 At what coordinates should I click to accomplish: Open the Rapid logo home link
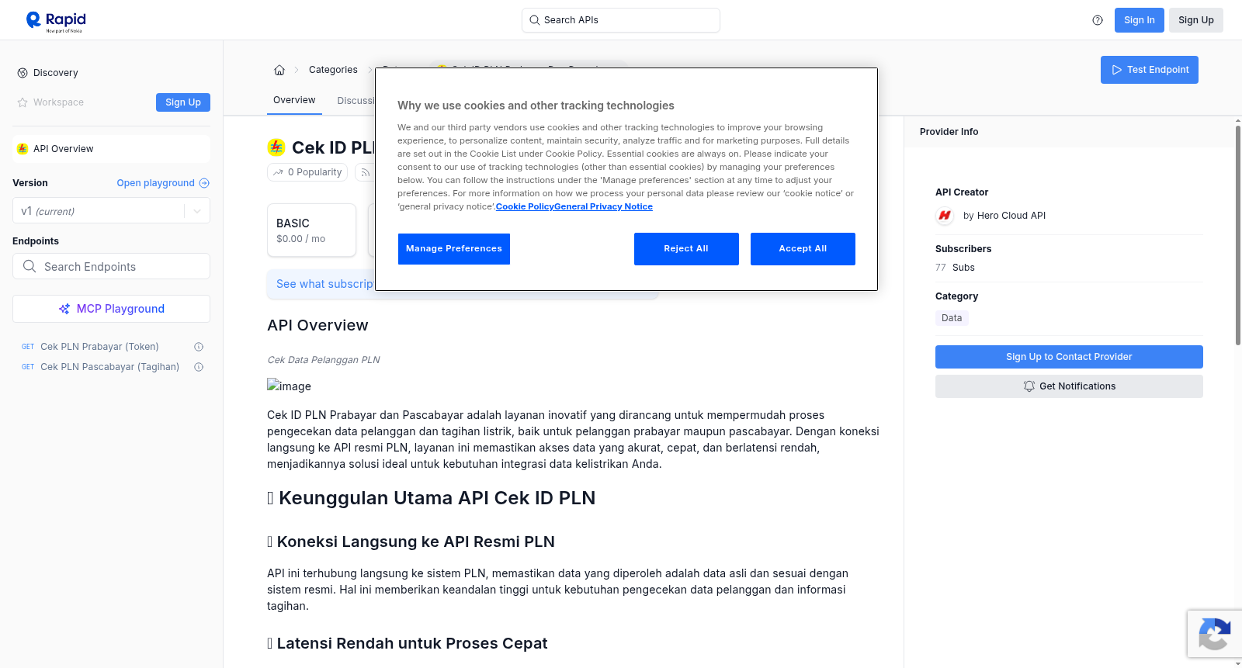click(55, 21)
